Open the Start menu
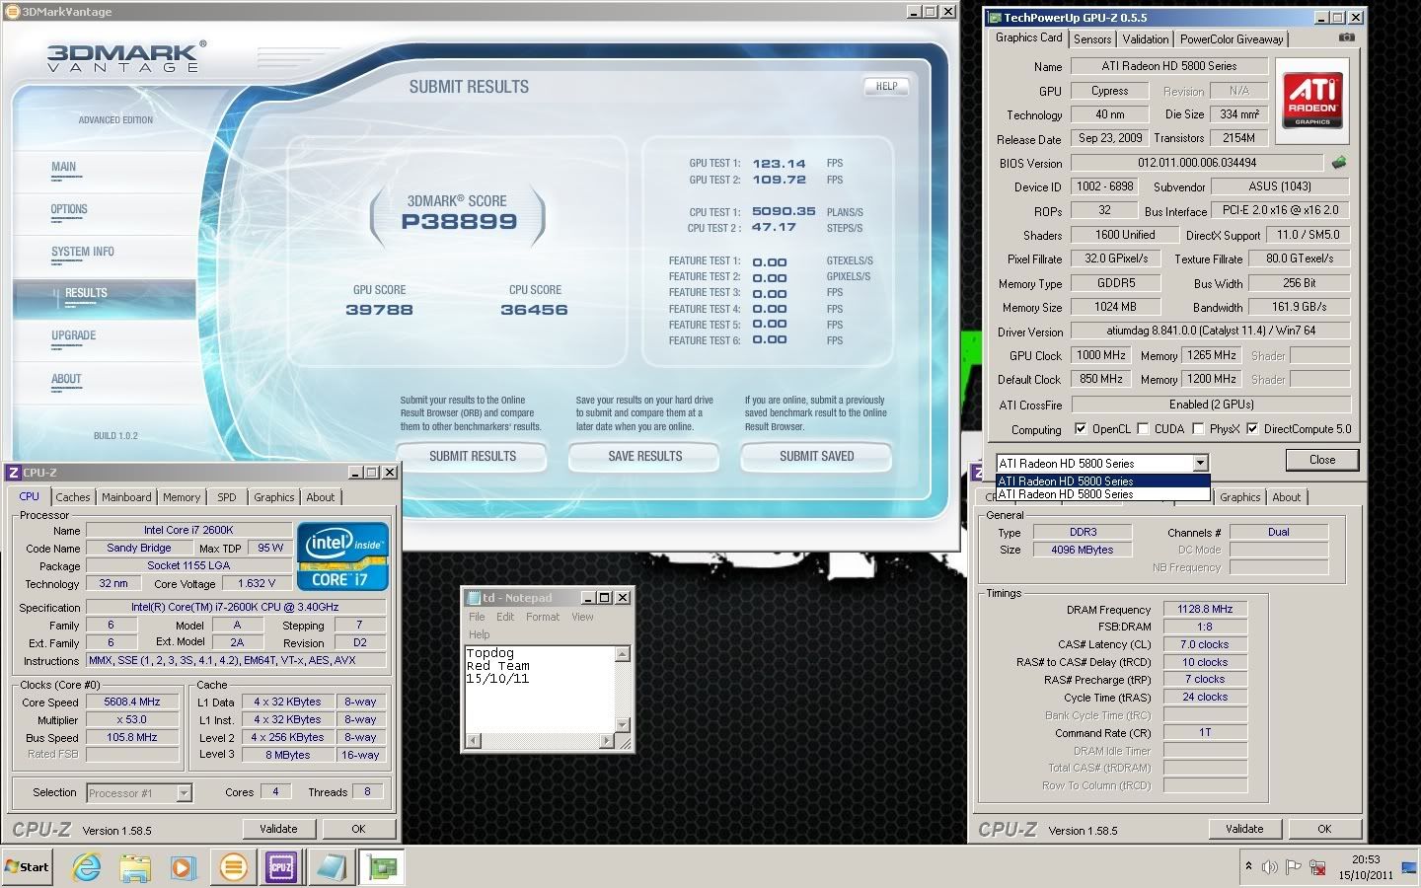 coord(28,867)
